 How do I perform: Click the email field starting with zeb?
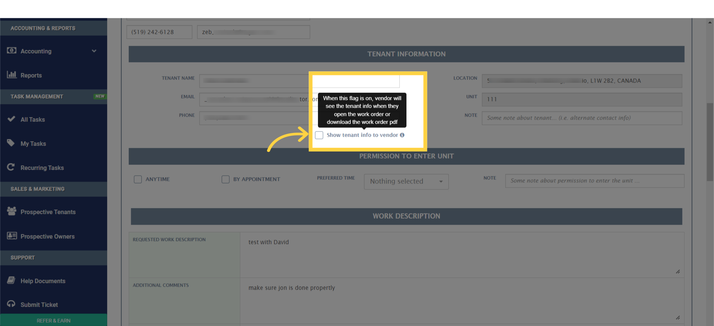(254, 32)
